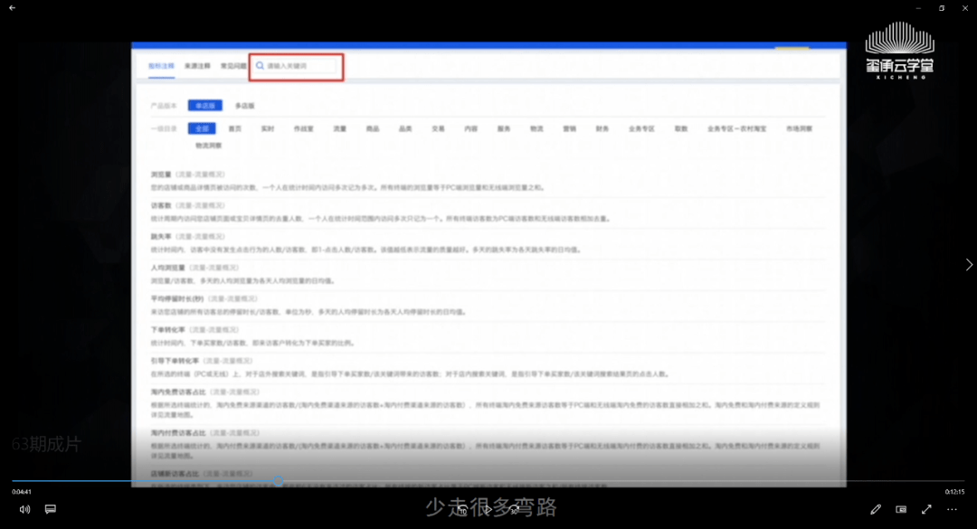Screen dimensions: 977x529
Task: Switch to the 多店版 product version
Action: tap(244, 105)
